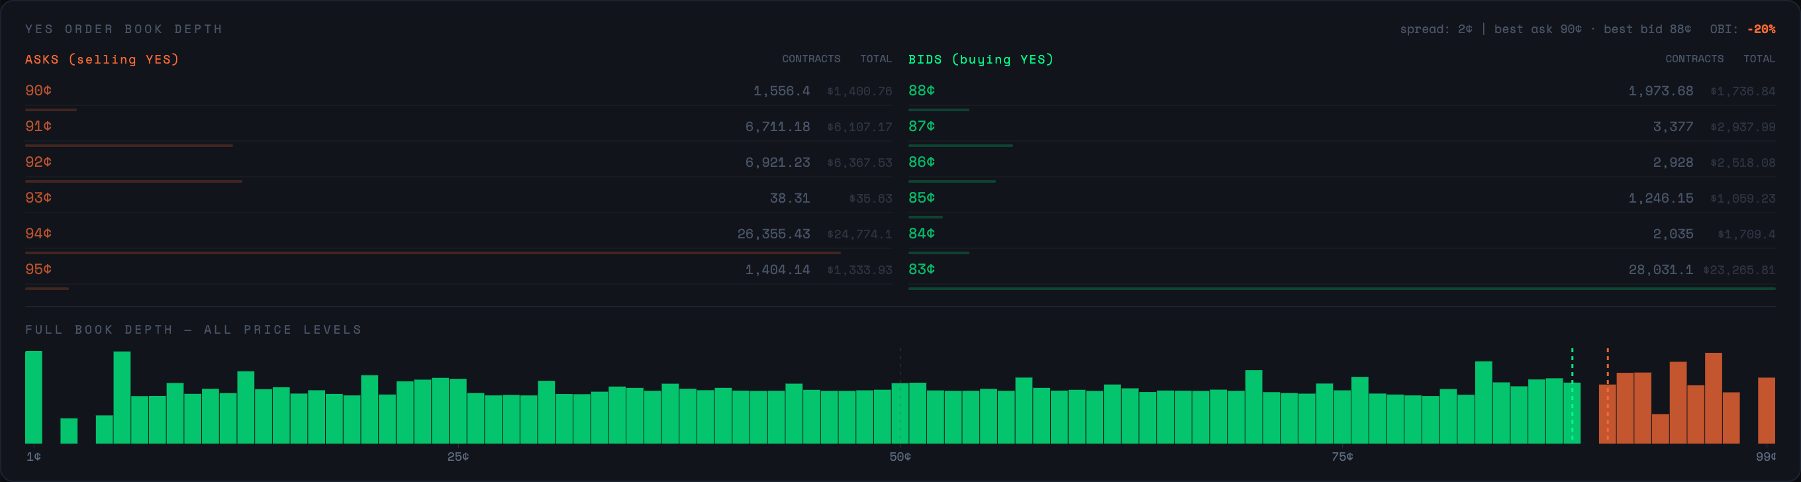Select the 83¢ bid price label
This screenshot has width=1801, height=482.
pos(922,269)
